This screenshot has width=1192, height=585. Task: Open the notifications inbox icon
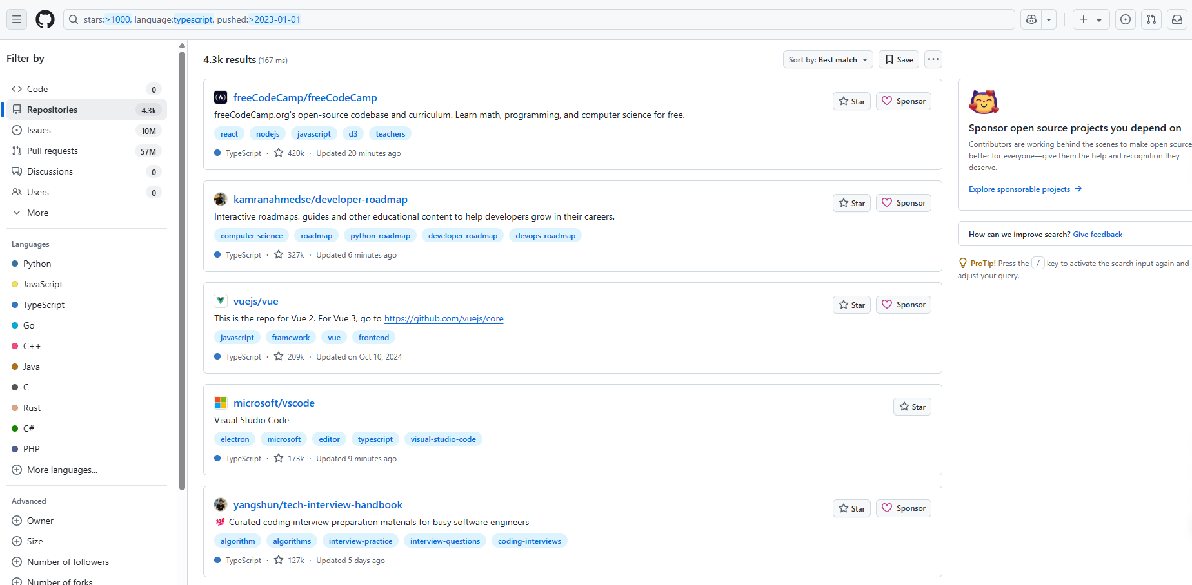pyautogui.click(x=1177, y=19)
